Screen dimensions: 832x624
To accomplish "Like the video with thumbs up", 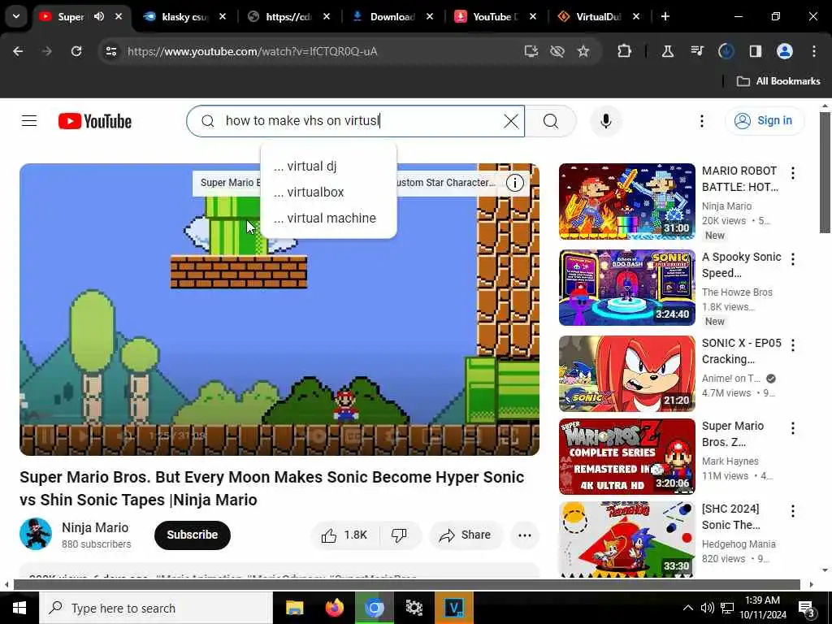I will [x=344, y=535].
